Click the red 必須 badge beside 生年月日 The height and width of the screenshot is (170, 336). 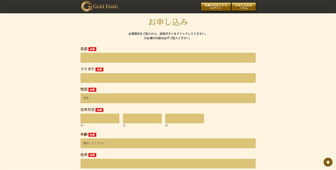(99, 110)
